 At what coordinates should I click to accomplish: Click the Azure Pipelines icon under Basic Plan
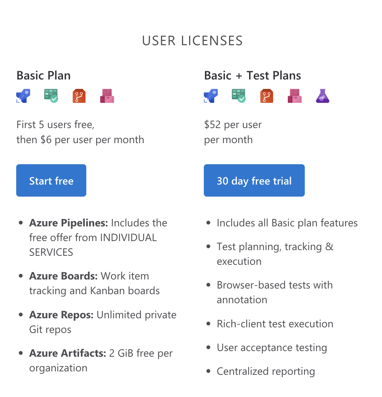point(23,96)
